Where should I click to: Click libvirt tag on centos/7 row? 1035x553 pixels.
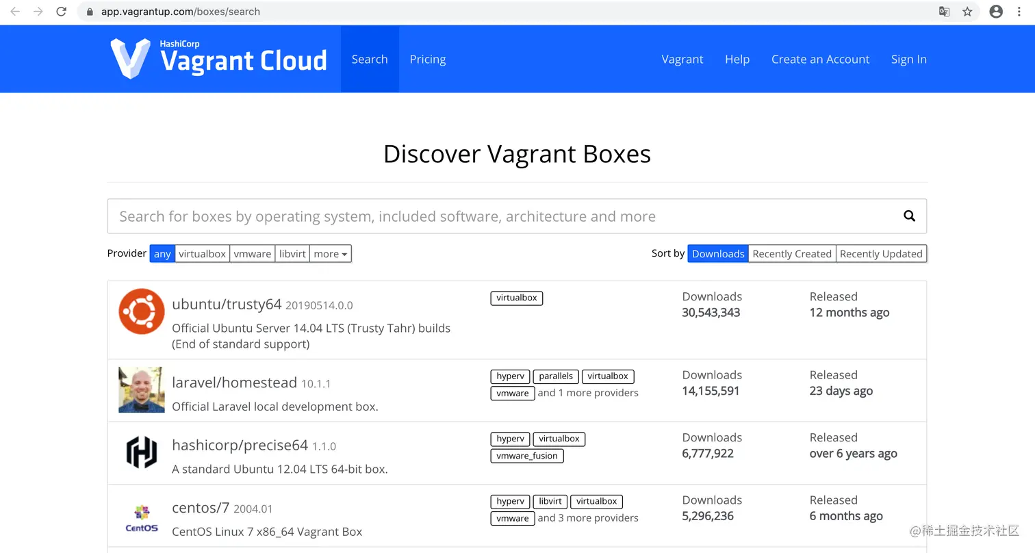550,502
